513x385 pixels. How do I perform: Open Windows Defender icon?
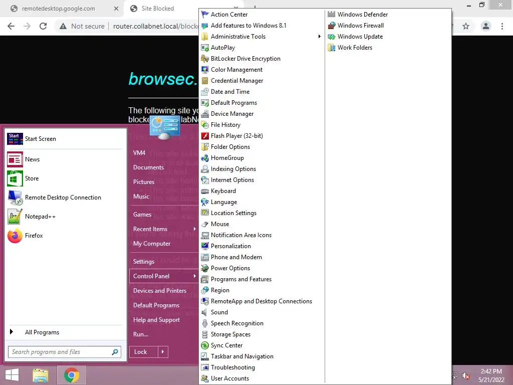point(332,15)
